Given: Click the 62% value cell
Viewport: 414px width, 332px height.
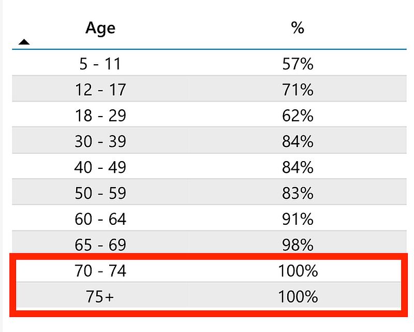Looking at the screenshot, I should 298,115.
